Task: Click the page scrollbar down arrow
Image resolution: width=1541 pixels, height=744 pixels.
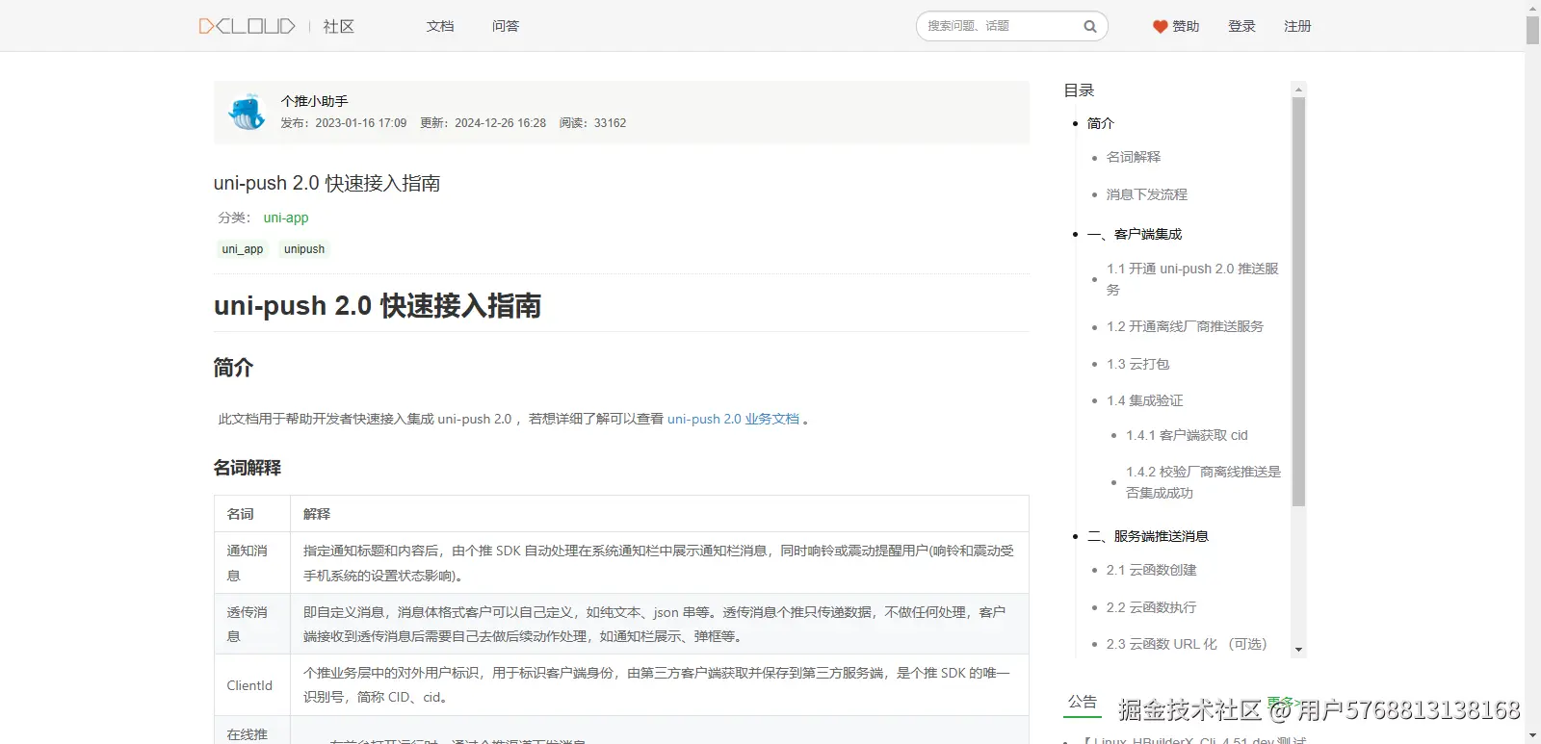Action: (1532, 736)
